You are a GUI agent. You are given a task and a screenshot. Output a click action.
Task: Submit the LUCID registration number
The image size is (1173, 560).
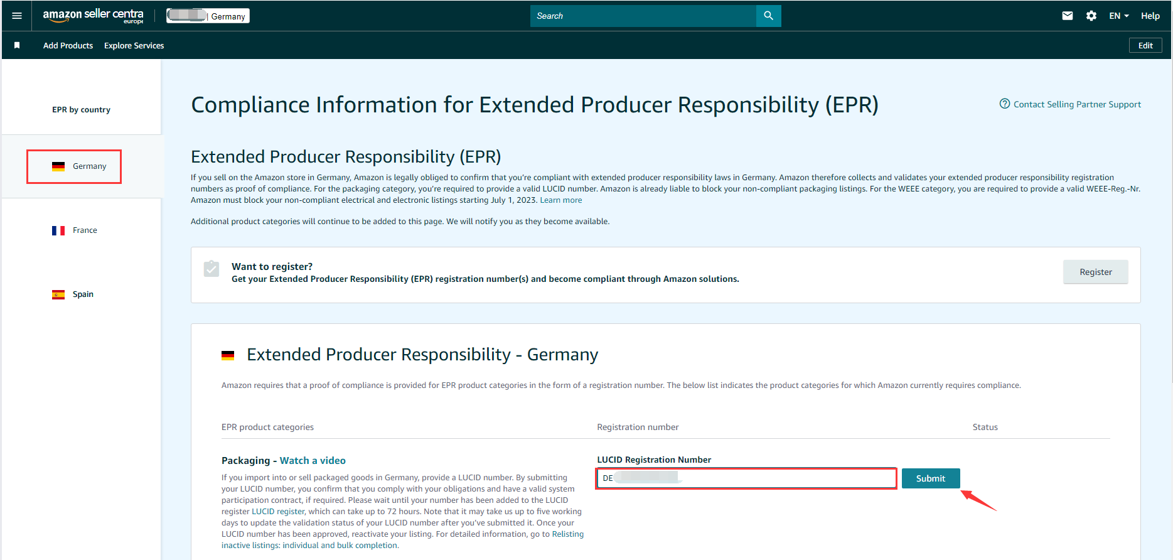(x=931, y=478)
